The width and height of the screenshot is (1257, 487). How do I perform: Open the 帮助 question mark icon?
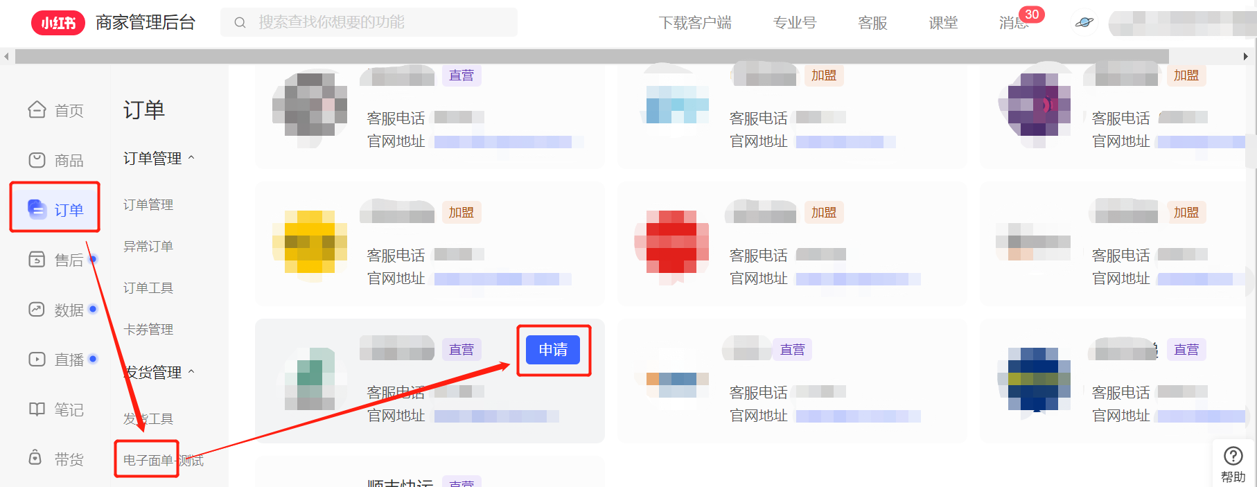(1233, 455)
